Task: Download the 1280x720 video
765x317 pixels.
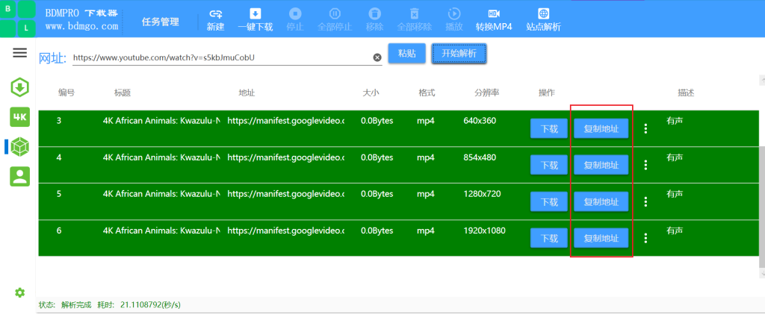Action: coord(549,201)
